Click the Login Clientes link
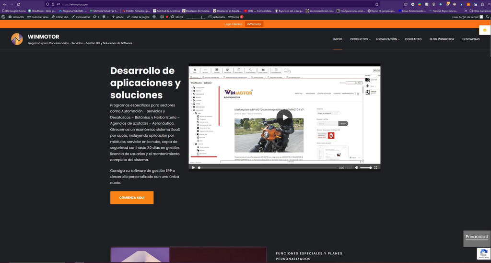 tap(233, 24)
